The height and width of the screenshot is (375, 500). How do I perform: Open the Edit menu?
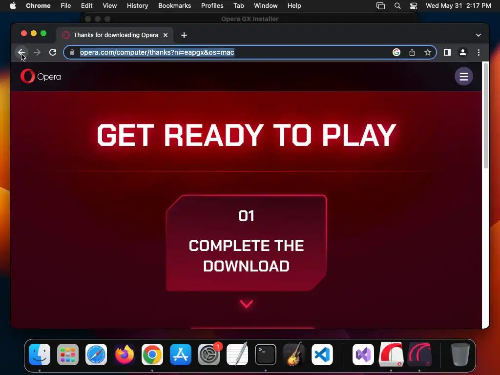(x=87, y=6)
